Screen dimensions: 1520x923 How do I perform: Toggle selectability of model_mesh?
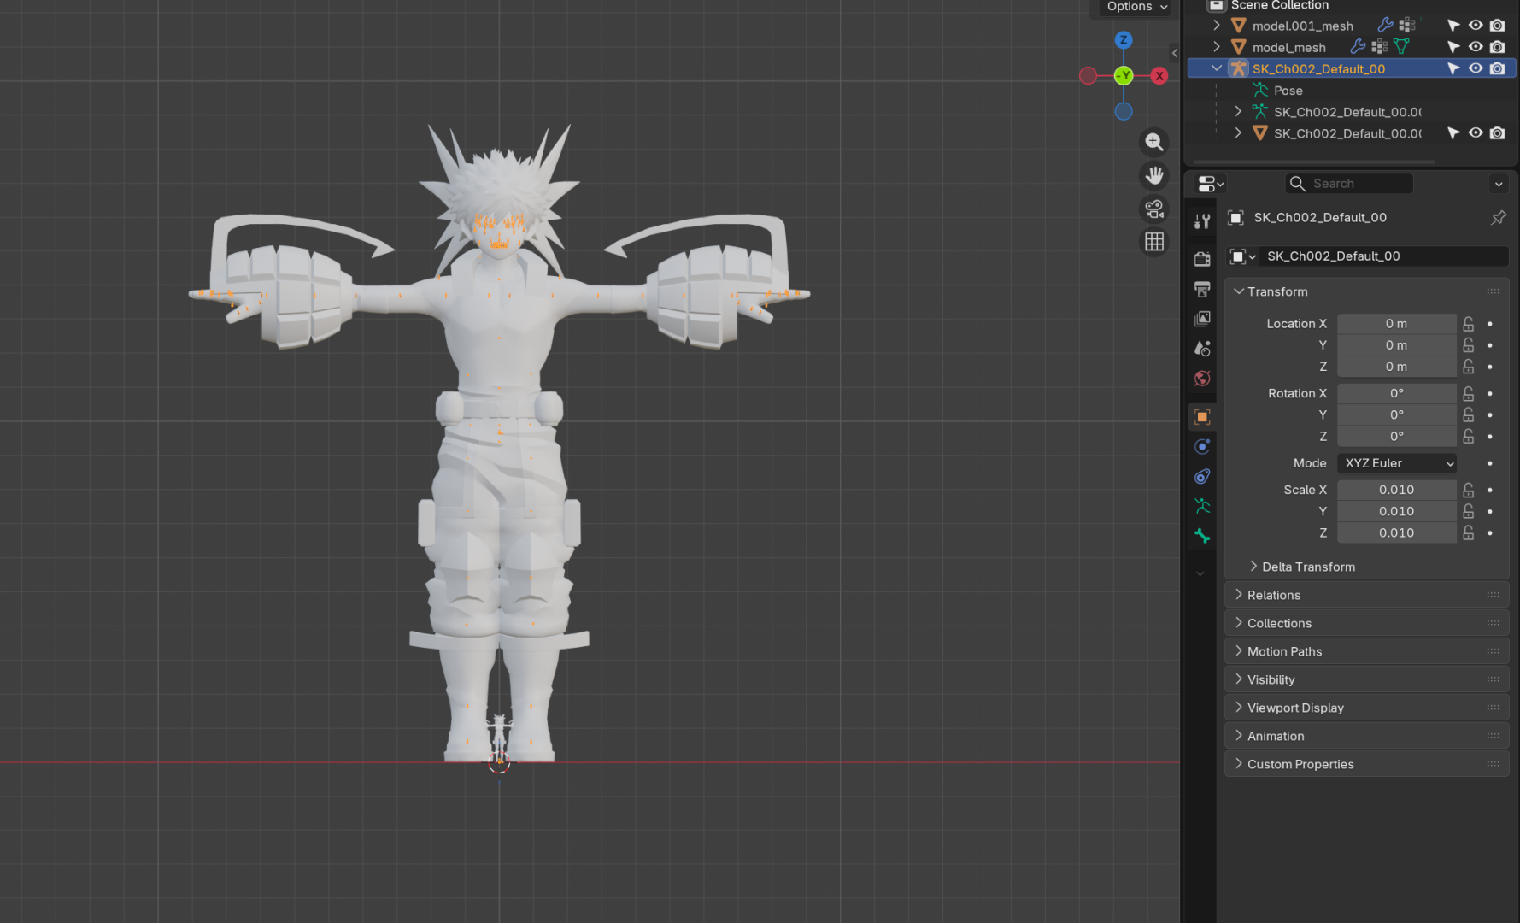tap(1453, 46)
